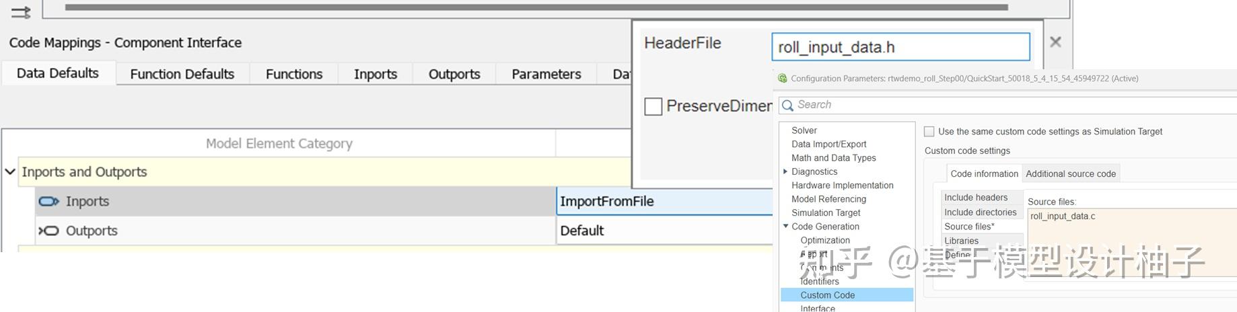Collapse the Inports and Outports category
Image resolution: width=1237 pixels, height=312 pixels.
[10, 172]
